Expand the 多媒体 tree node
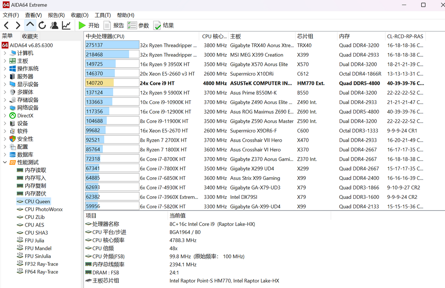The image size is (445, 288). click(x=4, y=92)
